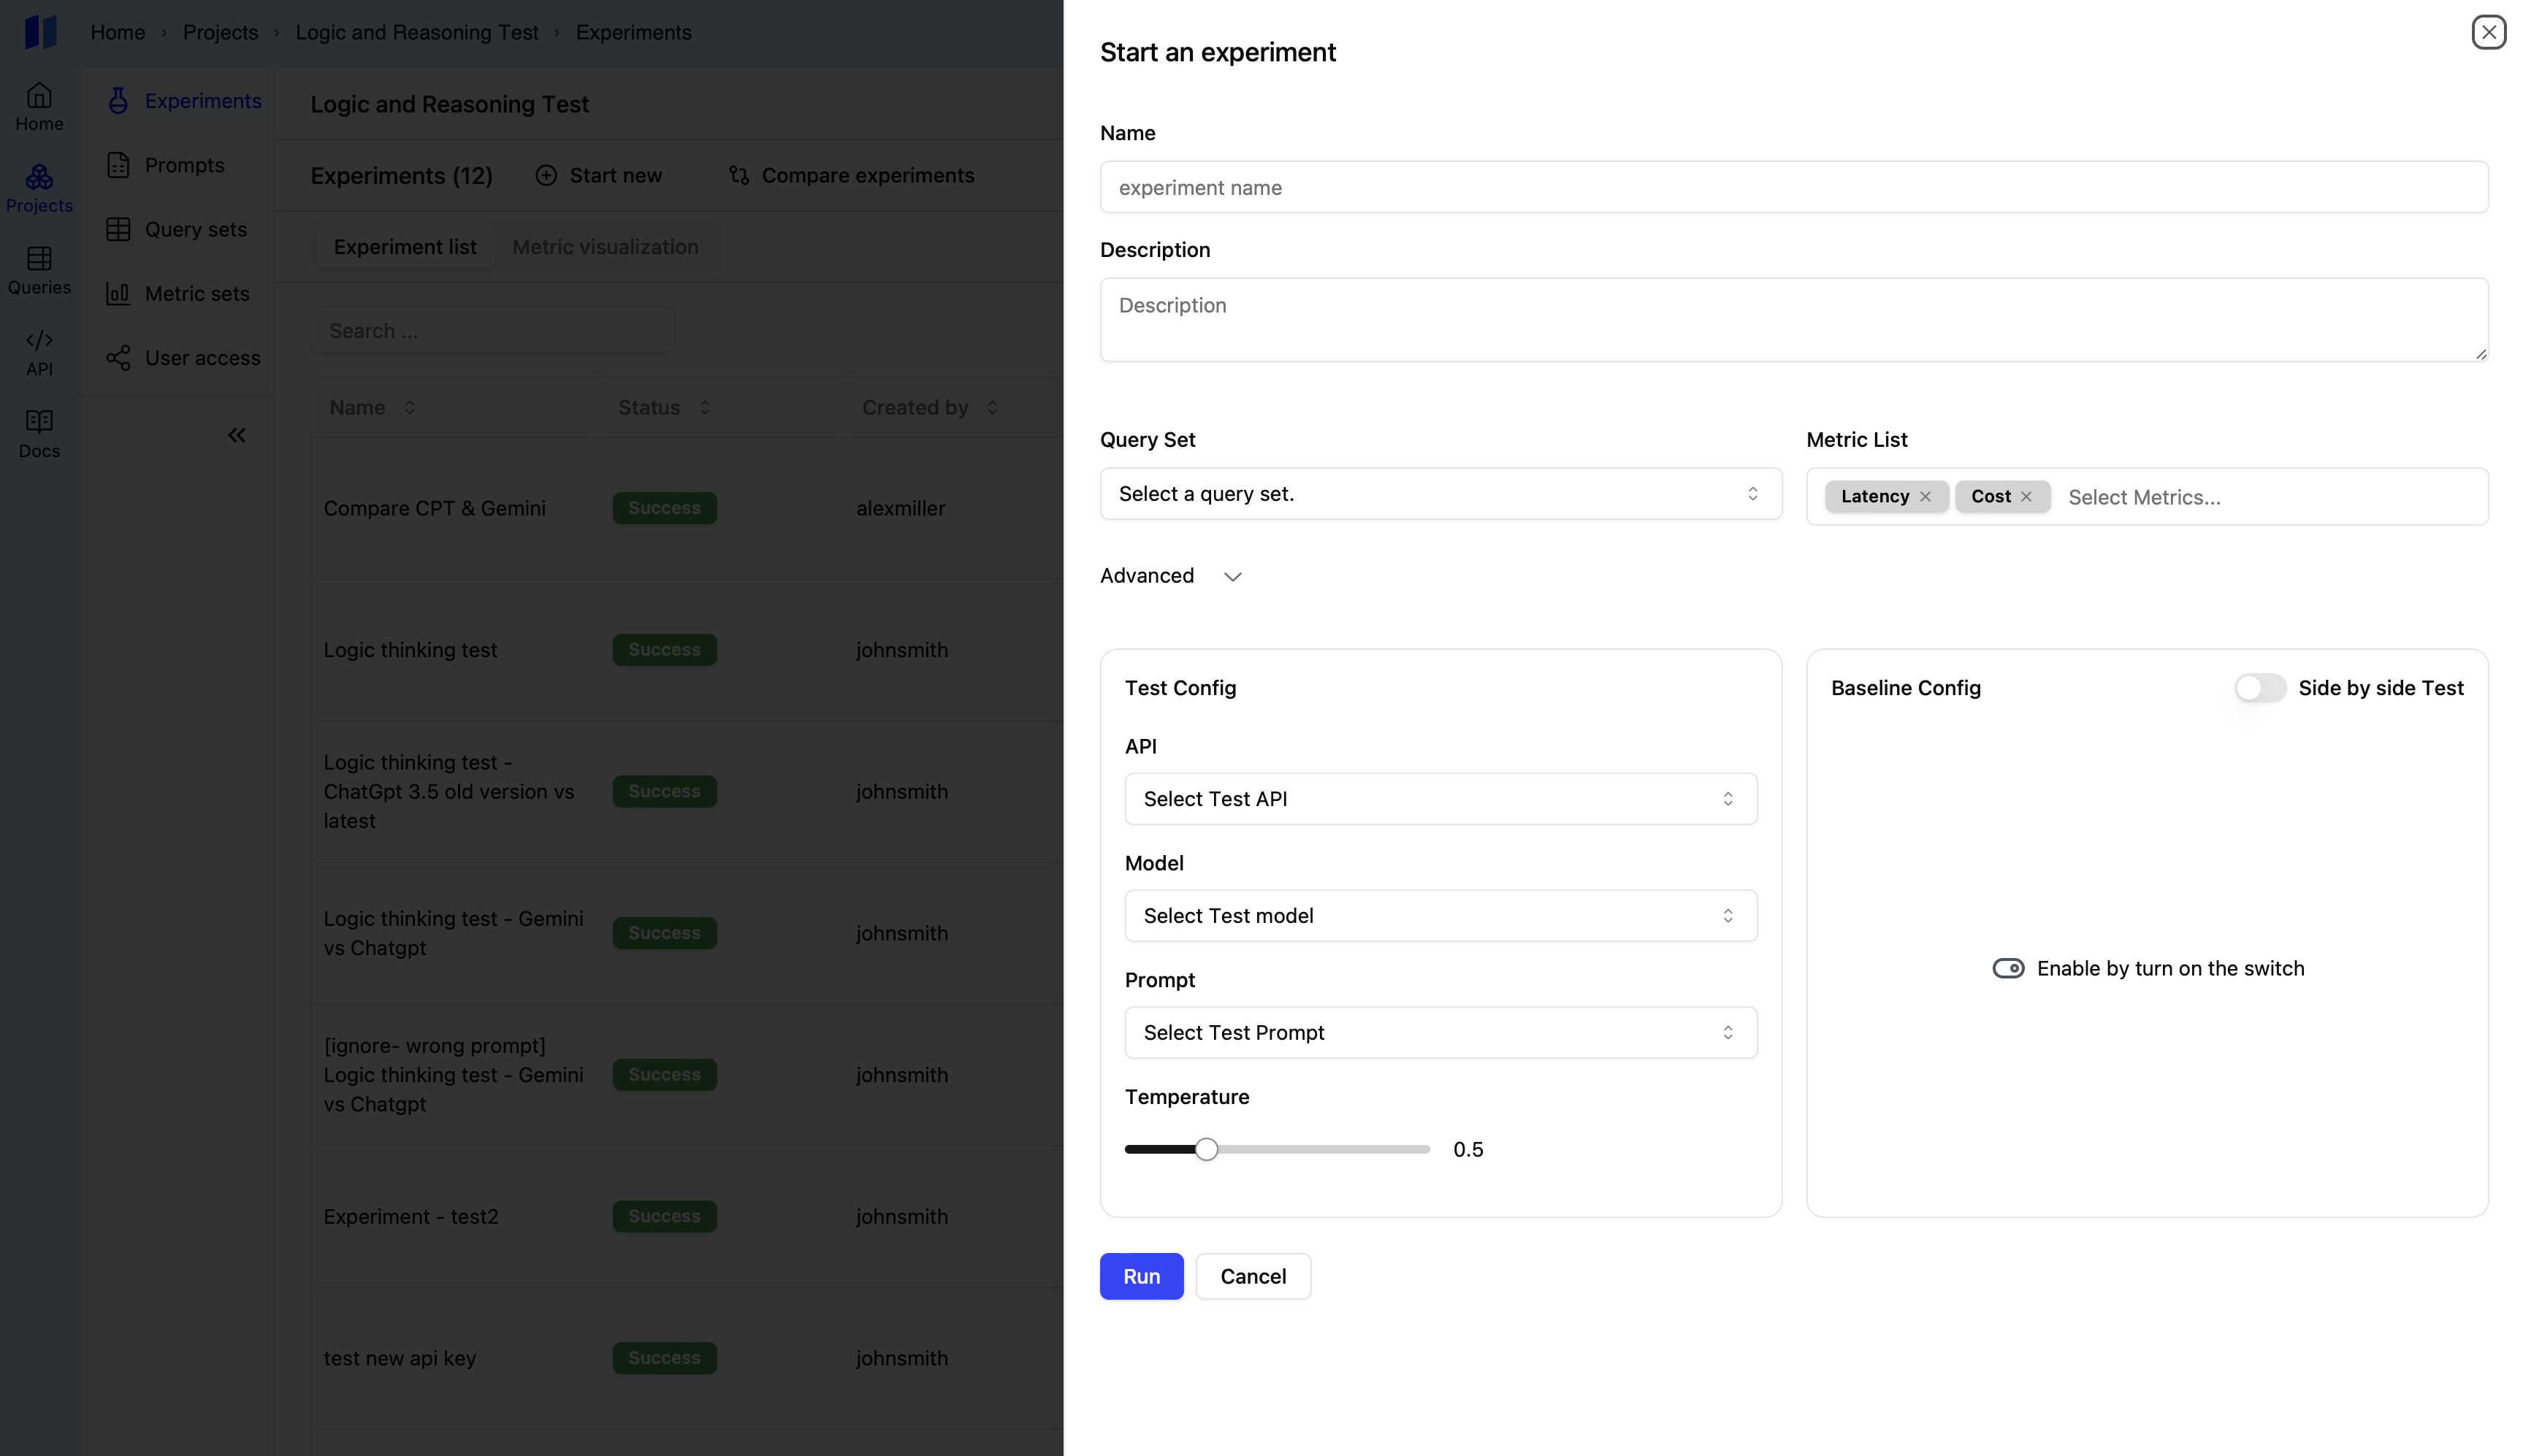Screen dimensions: 2523x1456
Task: Switch to Metric visualization tab
Action: [606, 247]
